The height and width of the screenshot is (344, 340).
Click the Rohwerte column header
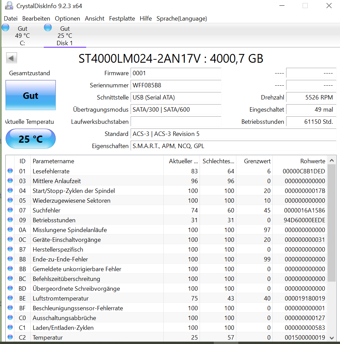pyautogui.click(x=313, y=161)
